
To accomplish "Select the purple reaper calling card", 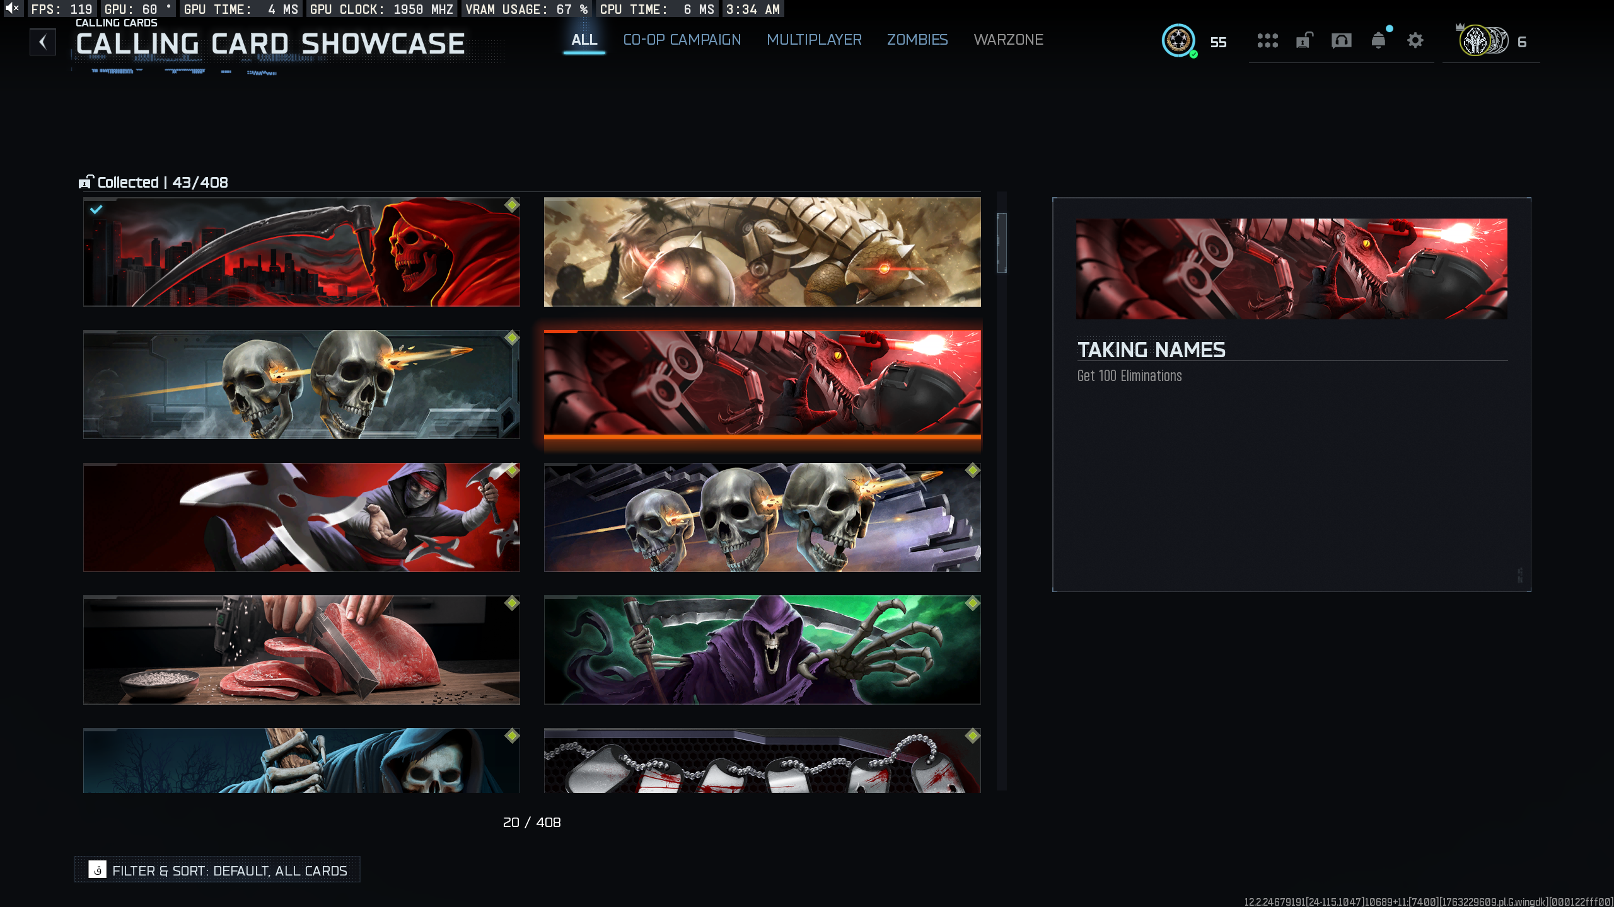I will [762, 650].
